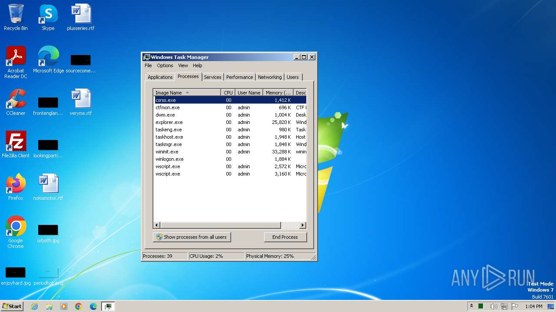Open Chrome from the taskbar
The image size is (556, 312).
click(79, 306)
